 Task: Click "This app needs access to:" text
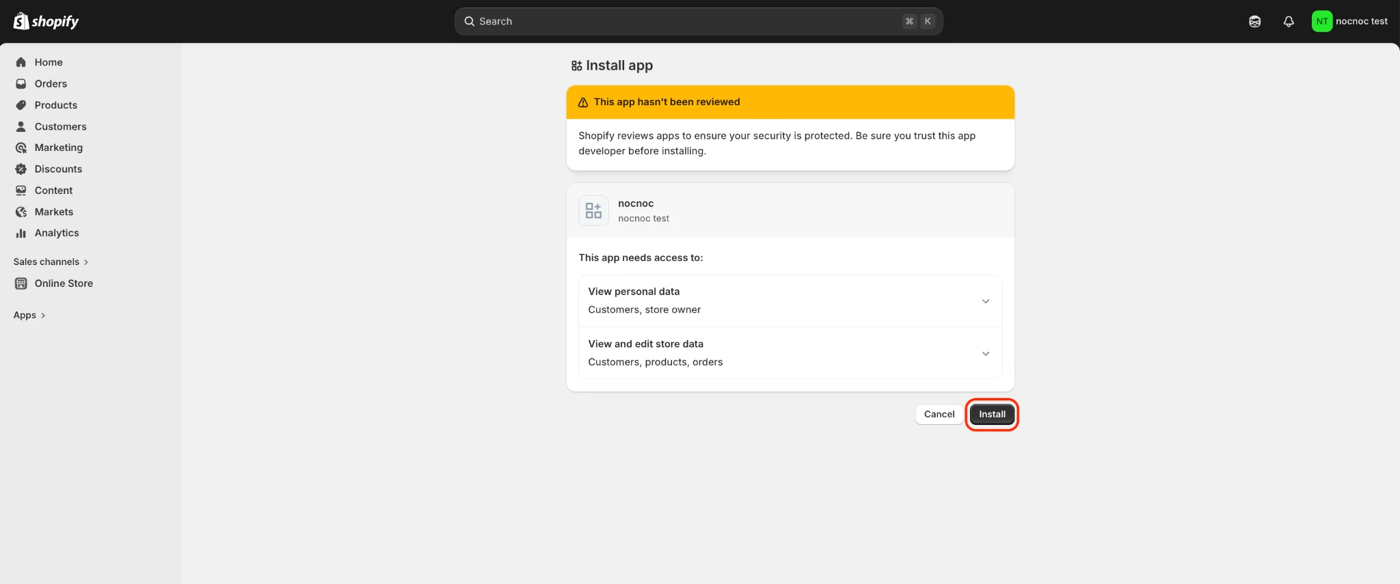point(641,258)
